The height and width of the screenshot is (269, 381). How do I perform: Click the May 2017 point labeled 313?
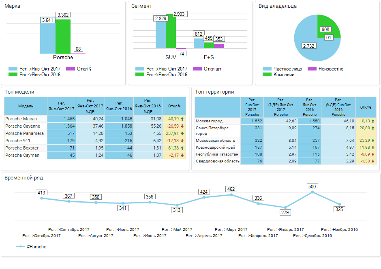coord(177,205)
